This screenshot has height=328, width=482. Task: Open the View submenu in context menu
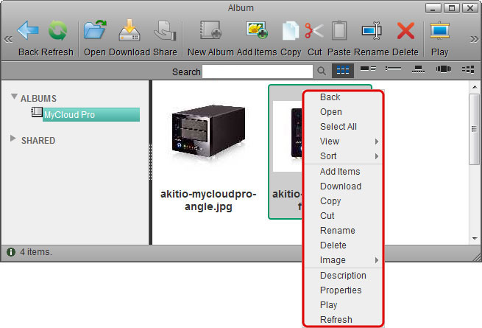330,142
